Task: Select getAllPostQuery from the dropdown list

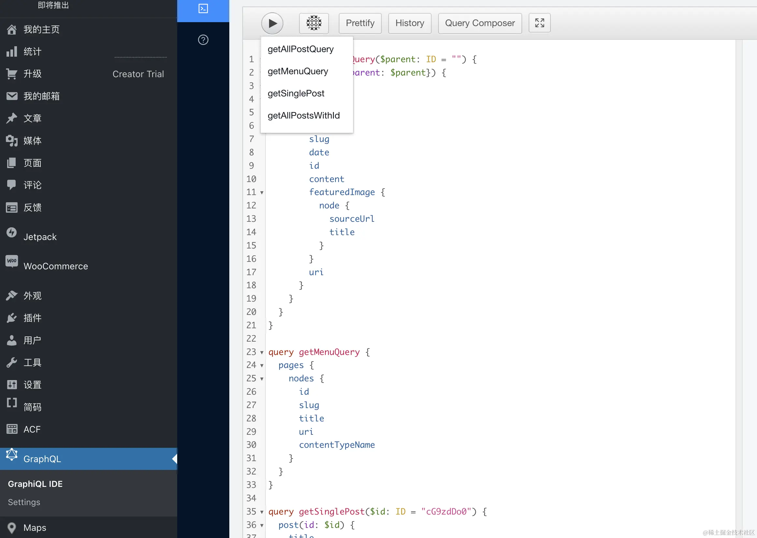Action: click(x=300, y=49)
